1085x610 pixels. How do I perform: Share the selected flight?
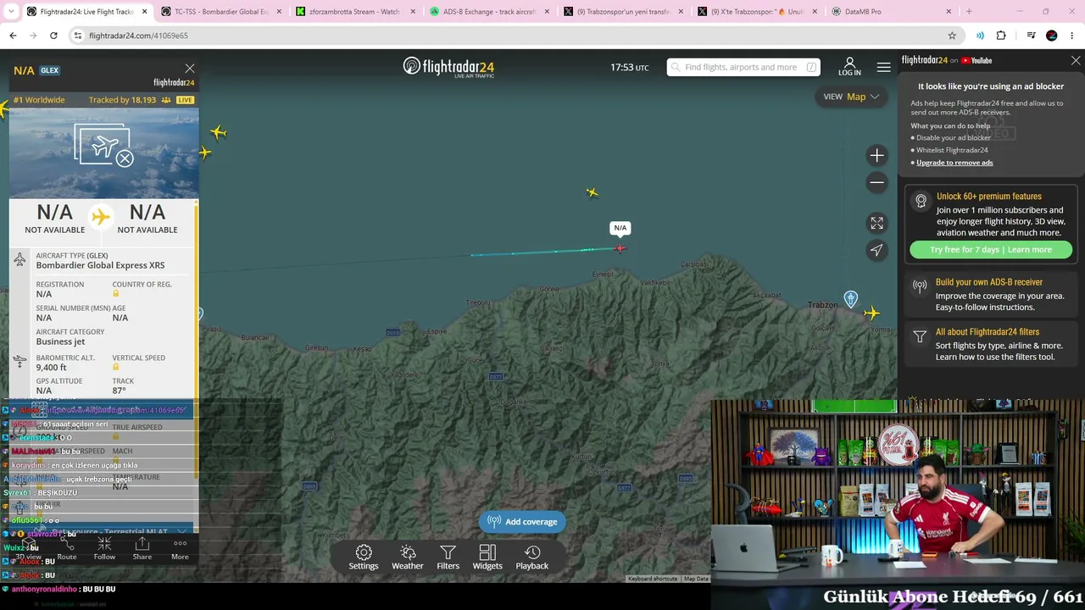[x=142, y=548]
